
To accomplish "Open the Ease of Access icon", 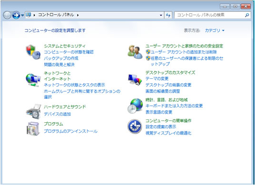I will [135, 127].
